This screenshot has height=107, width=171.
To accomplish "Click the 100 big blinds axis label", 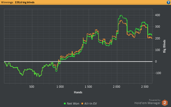I will 158,50.
